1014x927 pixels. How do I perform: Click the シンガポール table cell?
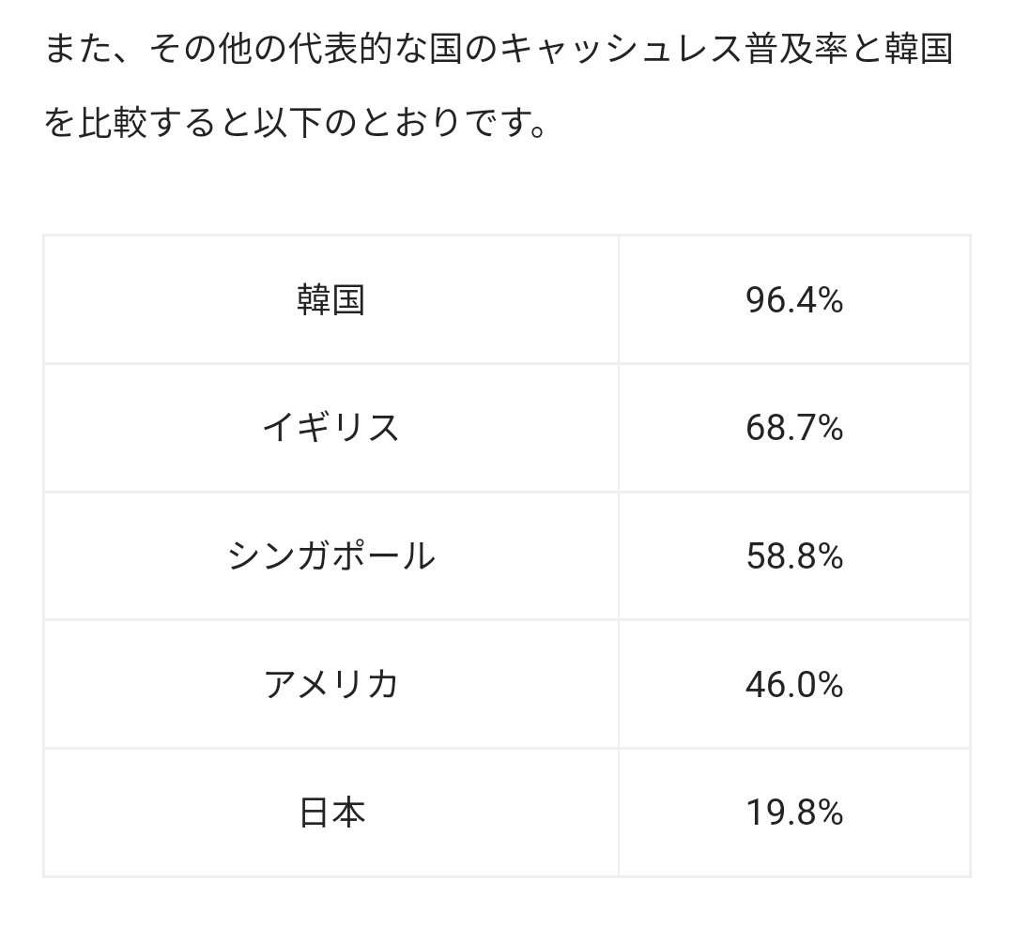point(330,556)
